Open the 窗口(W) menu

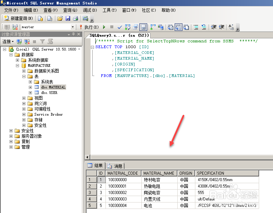[x=129, y=10]
